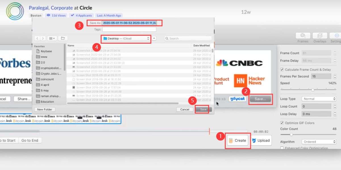The height and width of the screenshot is (170, 341).
Task: Open the Settings gear icon
Action: tap(337, 36)
